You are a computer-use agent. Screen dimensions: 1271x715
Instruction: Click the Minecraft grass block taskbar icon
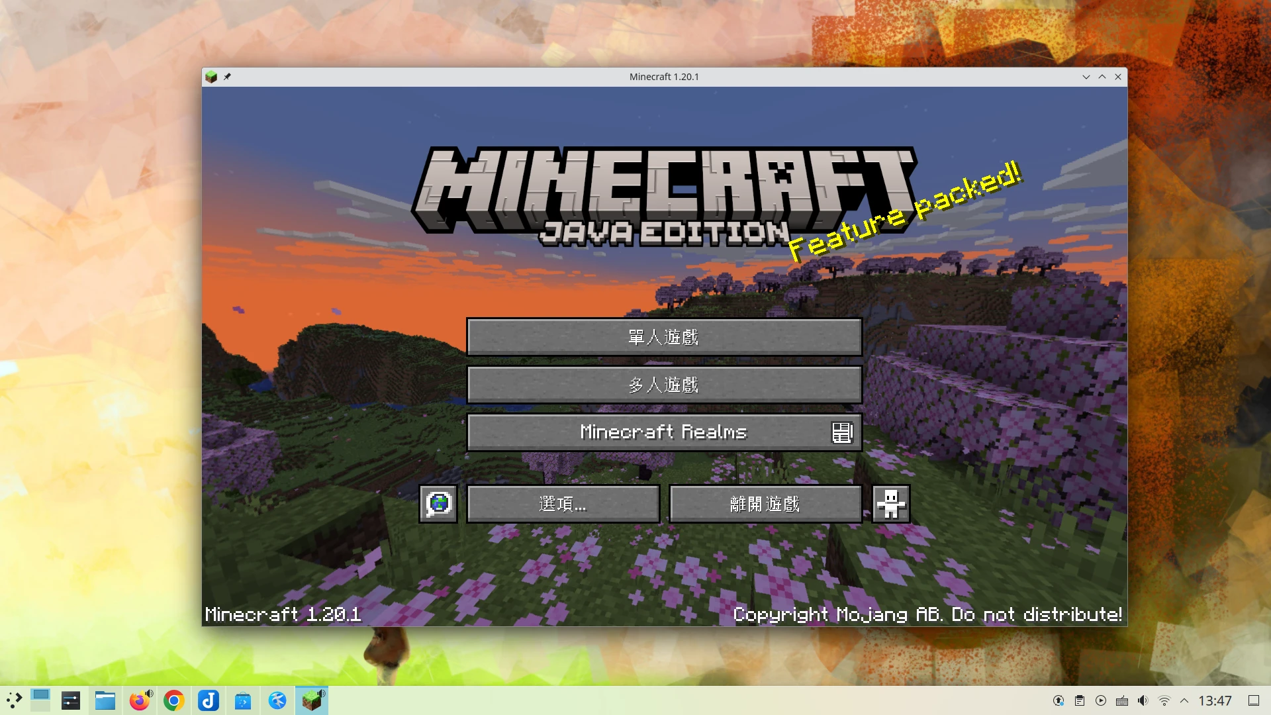click(312, 700)
